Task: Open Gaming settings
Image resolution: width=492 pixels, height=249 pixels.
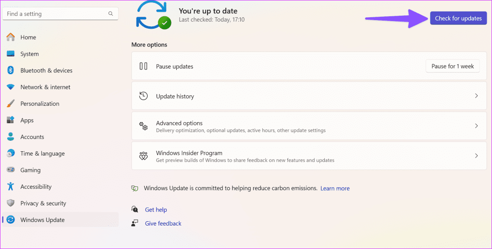Action: coord(61,170)
